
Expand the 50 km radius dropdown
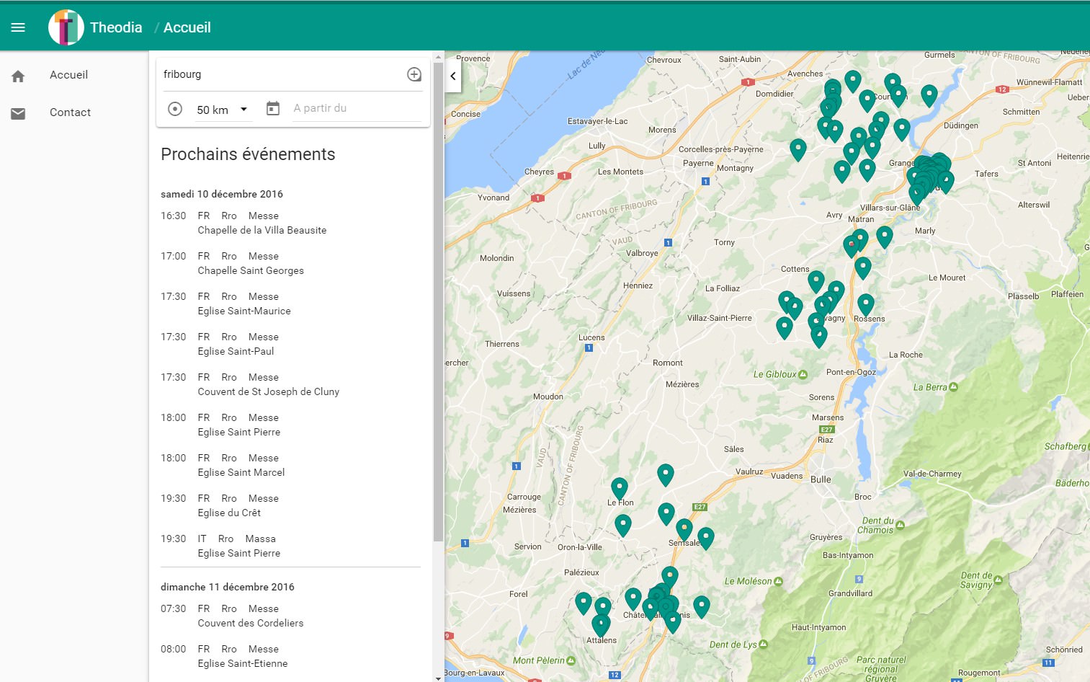(x=223, y=110)
